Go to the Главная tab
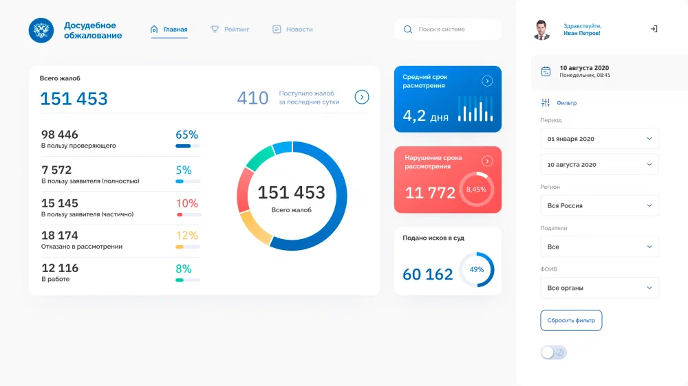 point(169,30)
